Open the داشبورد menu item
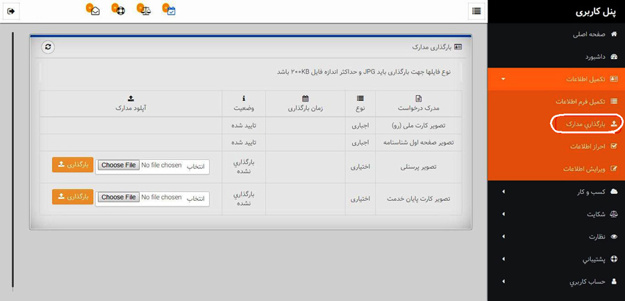Screen dimensions: 625x301 pos(594,56)
